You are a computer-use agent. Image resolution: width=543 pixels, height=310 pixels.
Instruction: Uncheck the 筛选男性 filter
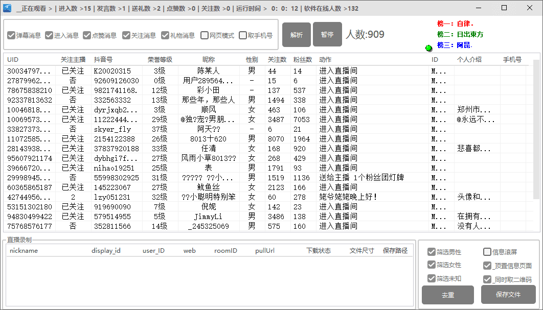[432, 251]
